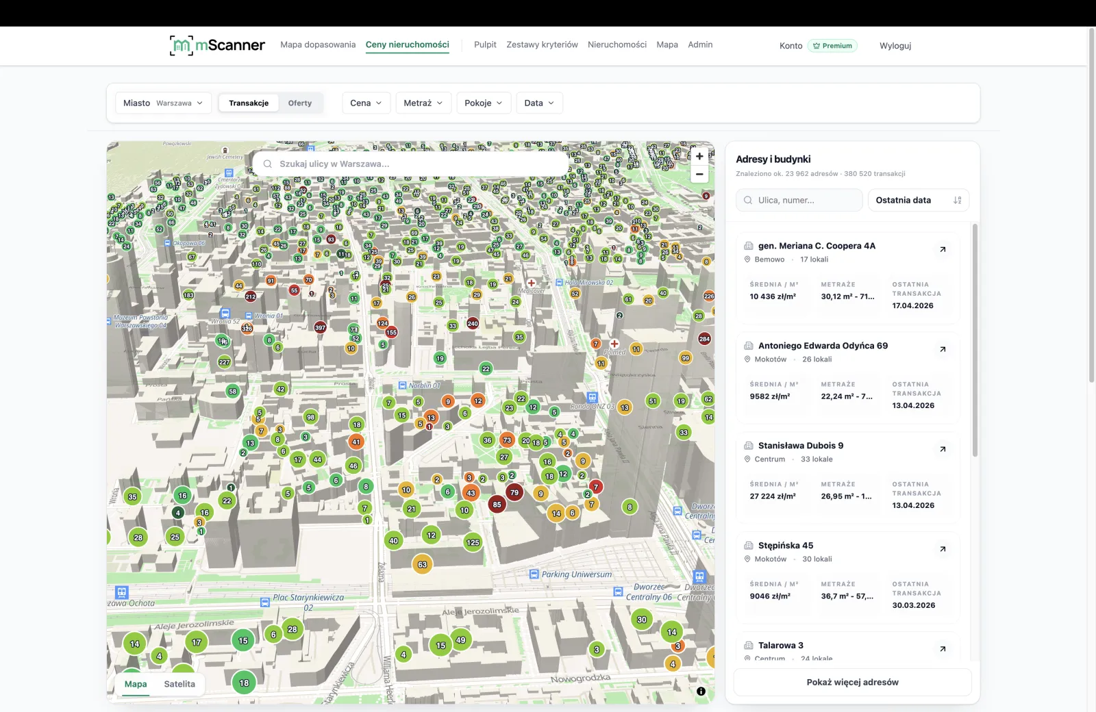
Task: Click the address list scrollbar
Action: 975,340
